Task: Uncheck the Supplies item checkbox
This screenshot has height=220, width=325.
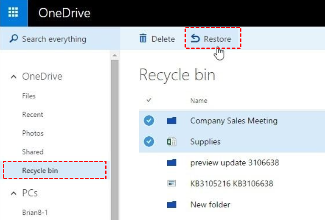Action: (149, 142)
